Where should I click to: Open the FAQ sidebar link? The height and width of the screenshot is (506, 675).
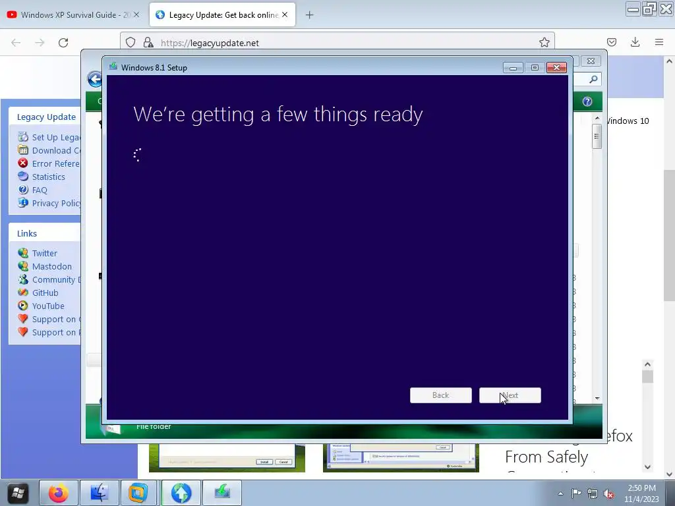coord(40,190)
